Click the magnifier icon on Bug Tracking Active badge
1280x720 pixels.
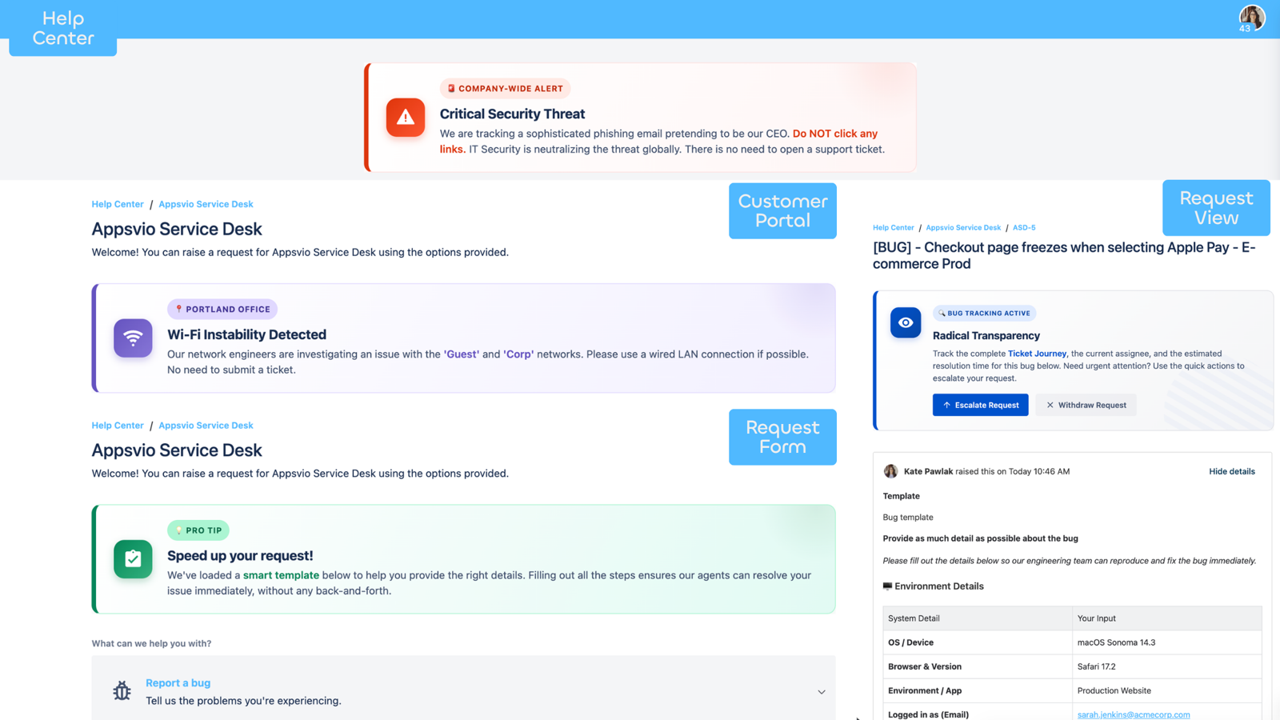[942, 313]
